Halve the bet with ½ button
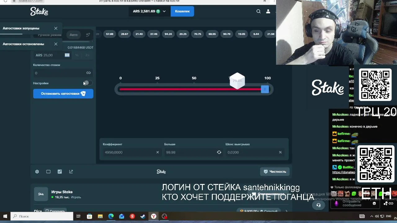 click(77, 55)
